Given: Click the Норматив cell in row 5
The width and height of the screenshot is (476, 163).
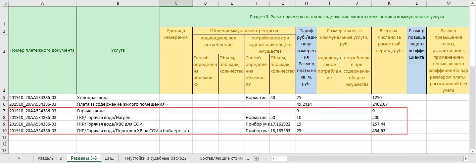Looking at the screenshot, I should pos(257,97).
